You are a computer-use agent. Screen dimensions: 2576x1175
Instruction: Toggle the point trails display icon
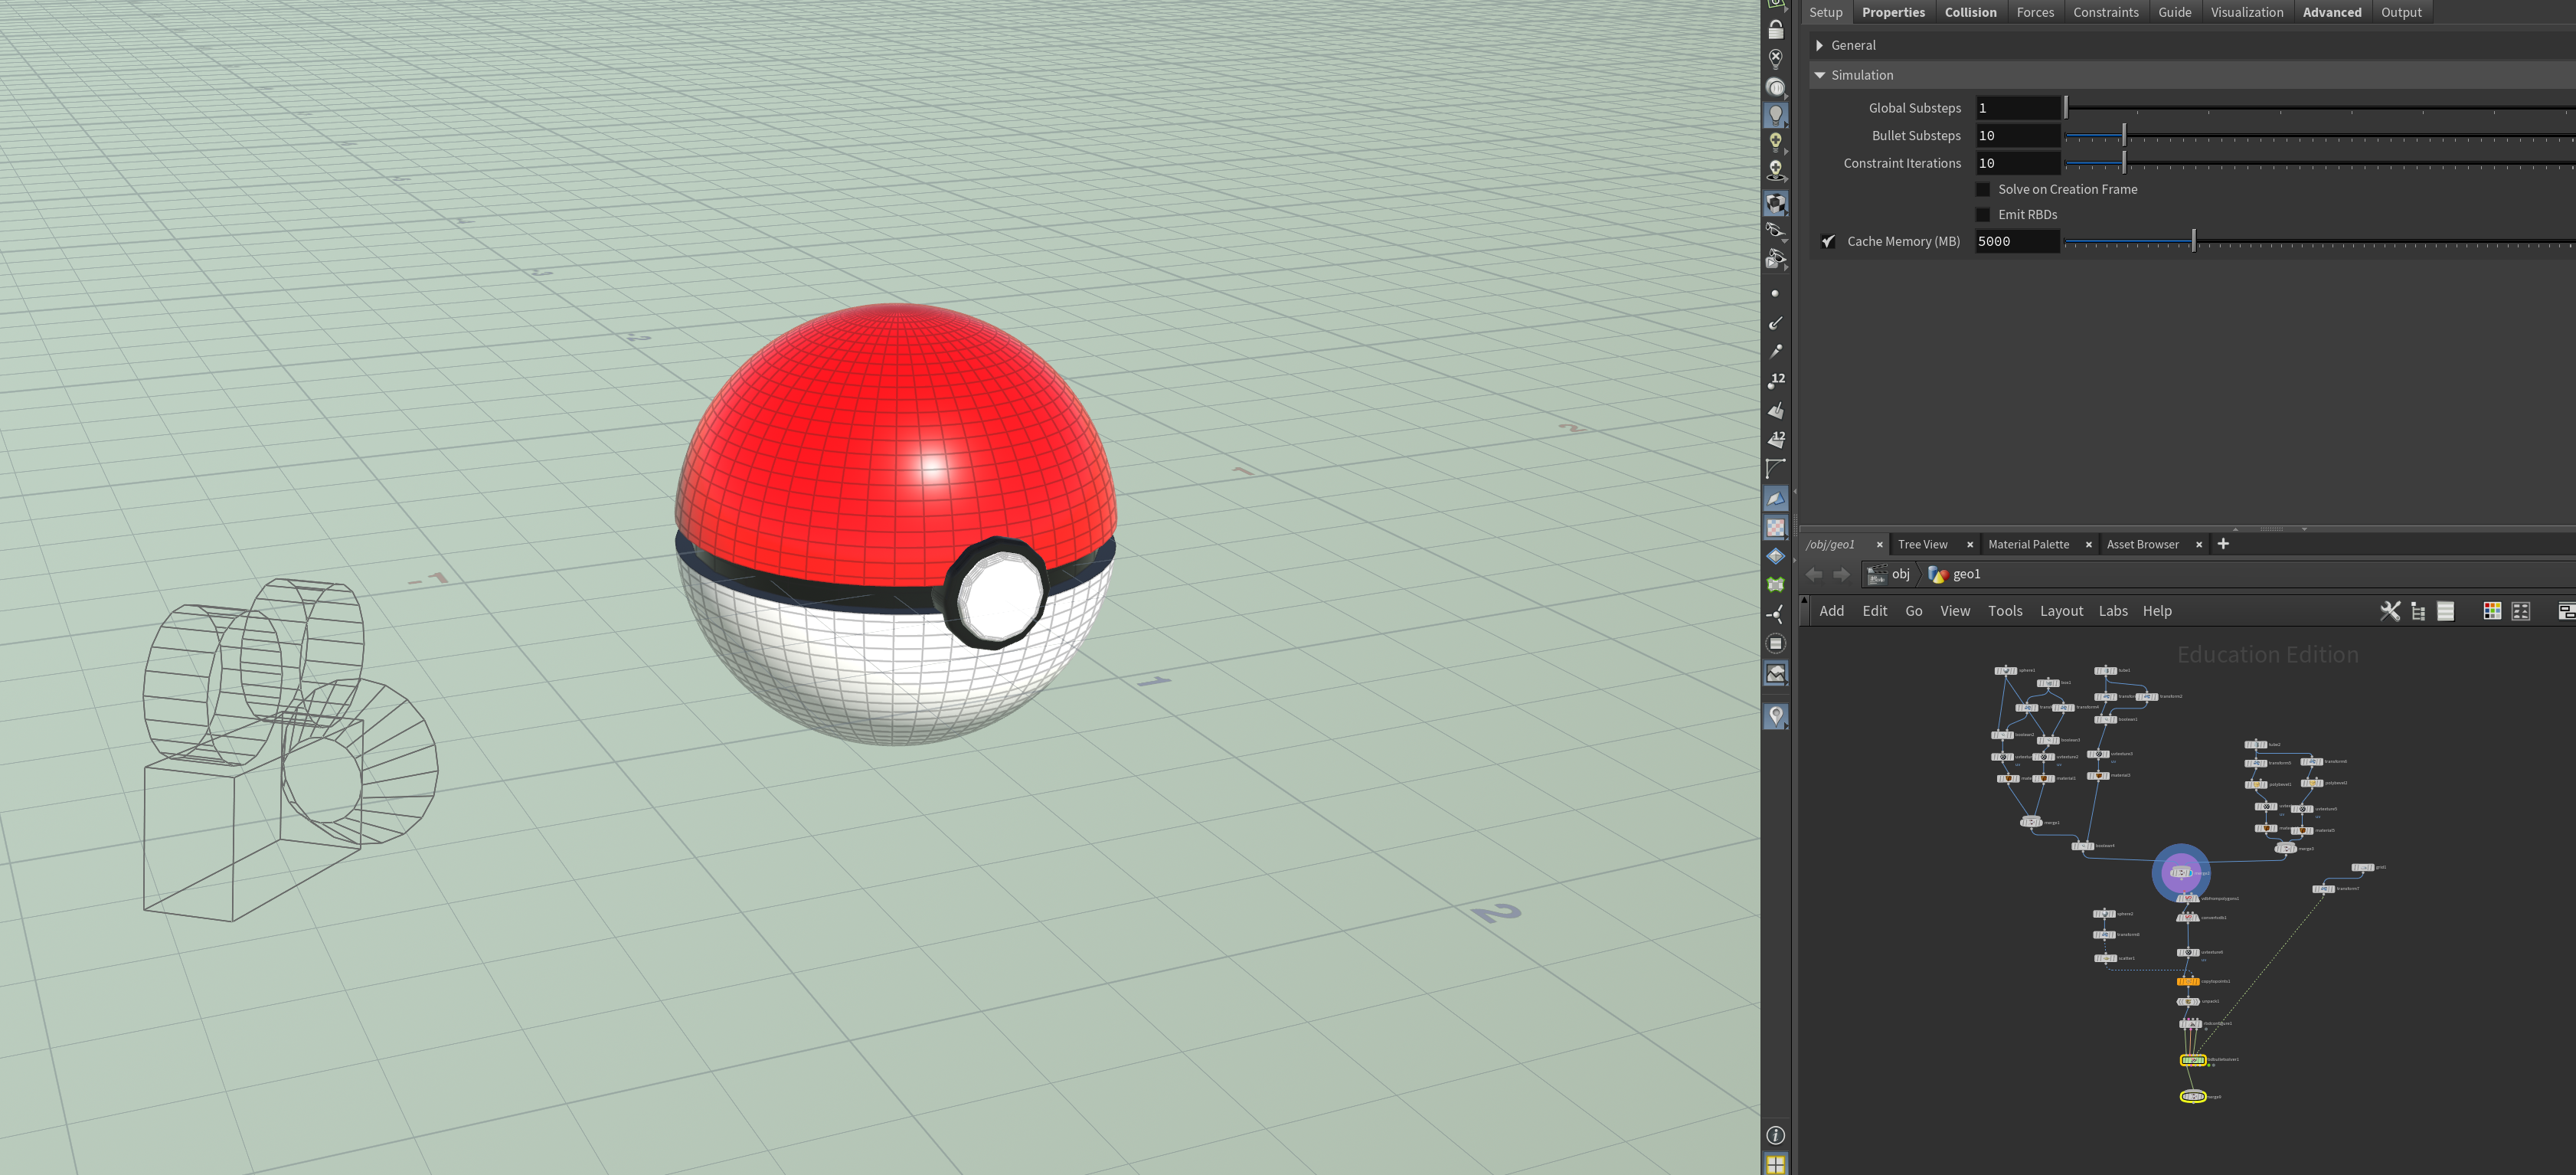tap(1775, 352)
